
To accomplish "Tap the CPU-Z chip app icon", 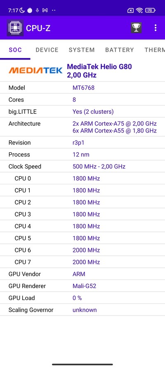I will click(15, 28).
